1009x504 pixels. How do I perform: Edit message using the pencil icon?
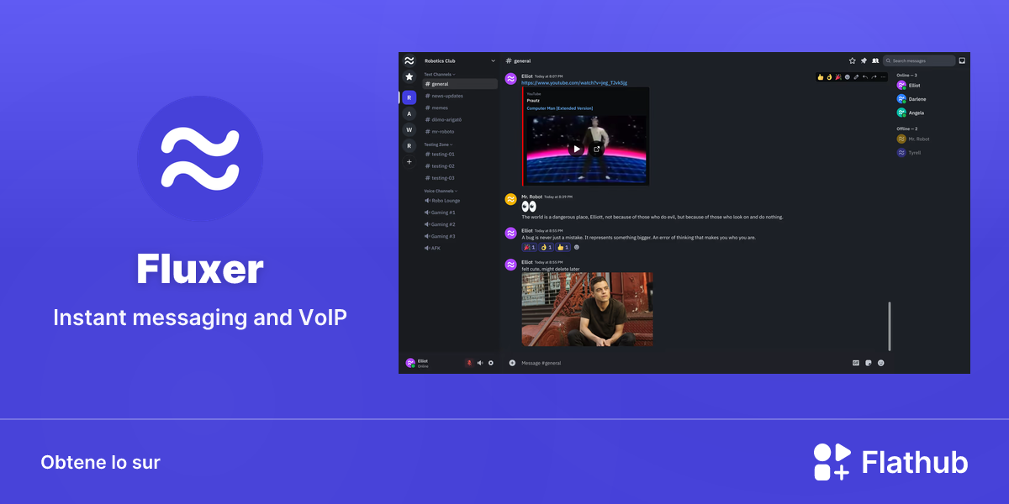pyautogui.click(x=856, y=76)
